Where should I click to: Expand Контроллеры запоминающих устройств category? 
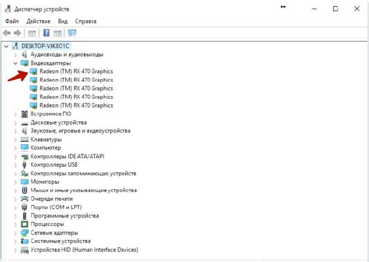(x=16, y=174)
